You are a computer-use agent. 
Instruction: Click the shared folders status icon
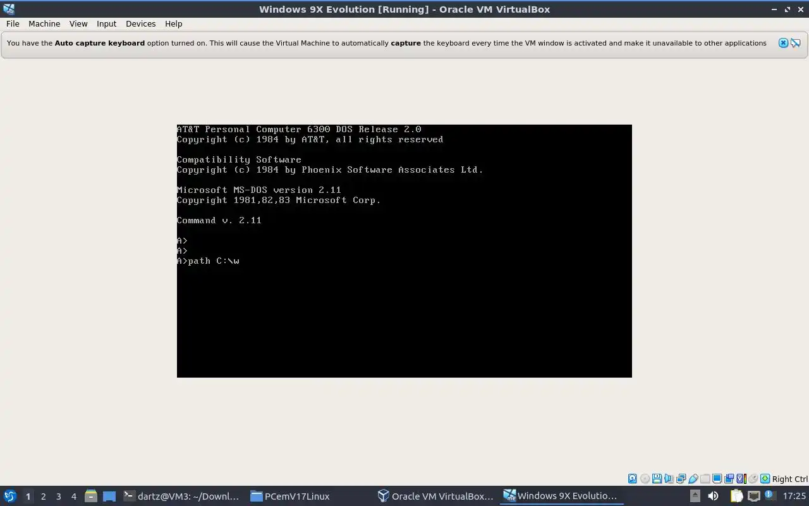pos(705,479)
